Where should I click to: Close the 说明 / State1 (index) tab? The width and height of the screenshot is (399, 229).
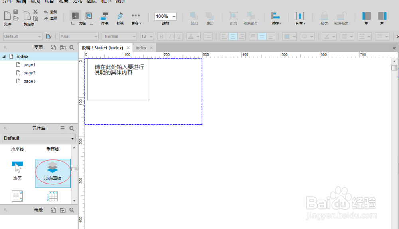point(128,48)
